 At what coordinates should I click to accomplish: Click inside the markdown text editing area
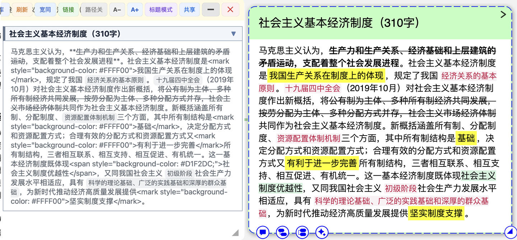122,126
